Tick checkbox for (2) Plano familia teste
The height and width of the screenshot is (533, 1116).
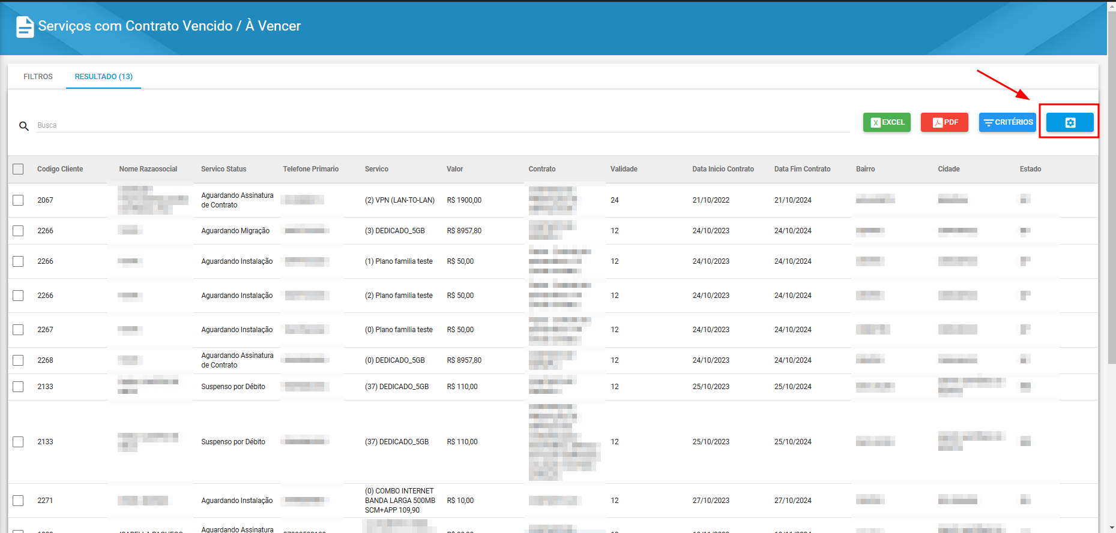(x=18, y=296)
